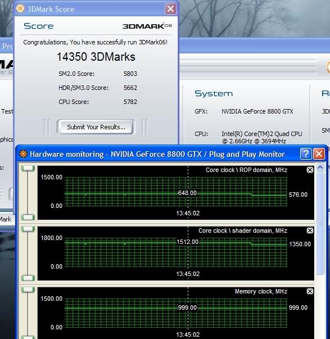Viewport: 330px width, 339px height.
Task: Click CPU value Intel Core 2 Quad text
Action: [x=262, y=138]
